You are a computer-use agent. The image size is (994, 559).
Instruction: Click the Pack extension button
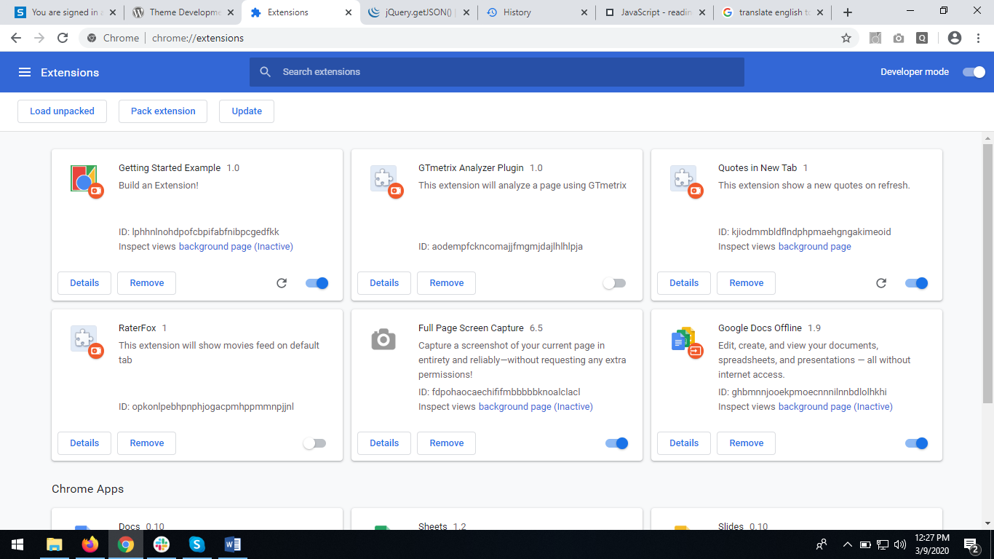point(163,111)
